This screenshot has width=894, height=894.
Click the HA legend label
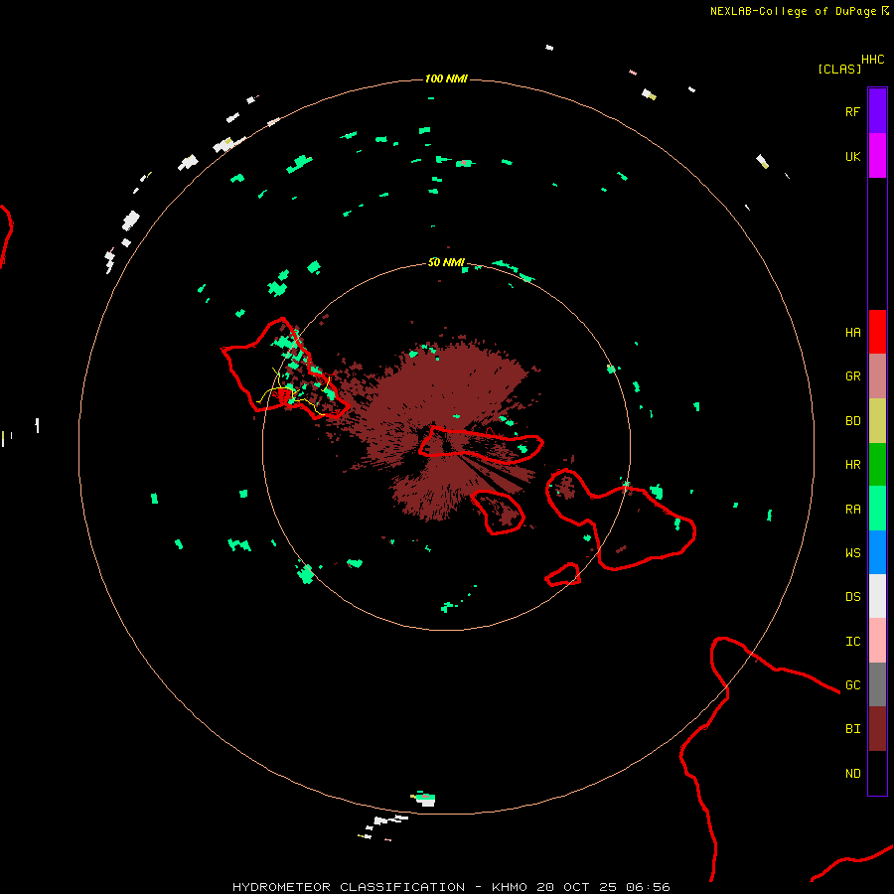(x=852, y=333)
